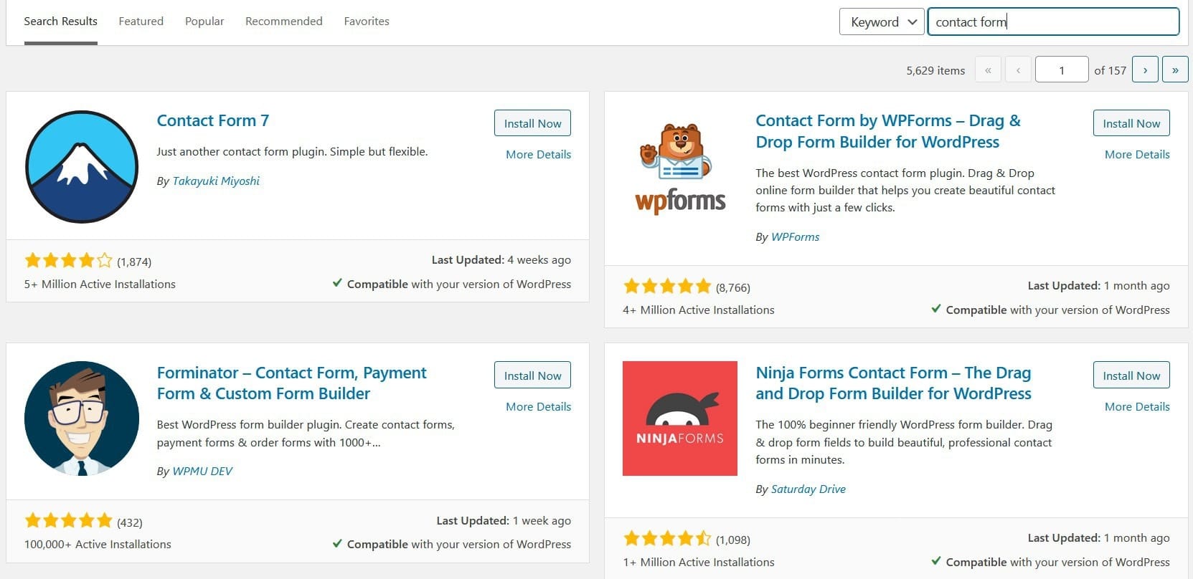The image size is (1193, 579).
Task: Open the Popular plugins tab
Action: pyautogui.click(x=204, y=21)
